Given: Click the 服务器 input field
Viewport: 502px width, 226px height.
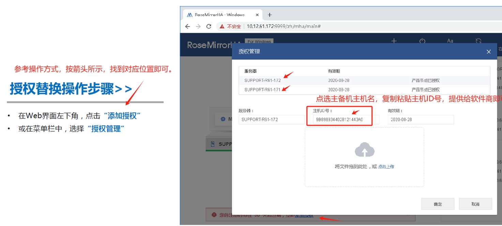Looking at the screenshot, I should coord(272,120).
